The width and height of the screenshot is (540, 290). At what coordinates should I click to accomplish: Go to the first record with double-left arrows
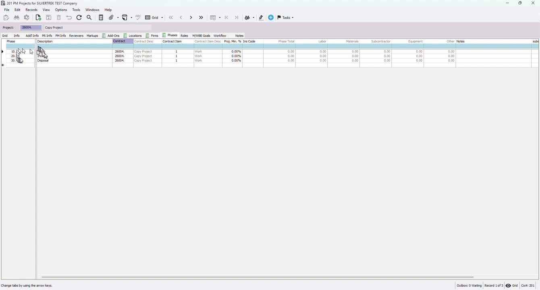pyautogui.click(x=171, y=18)
